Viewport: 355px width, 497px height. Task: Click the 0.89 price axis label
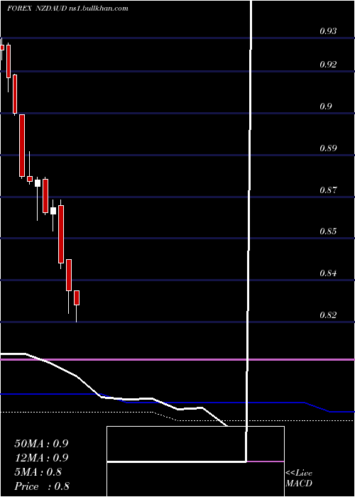tap(328, 148)
